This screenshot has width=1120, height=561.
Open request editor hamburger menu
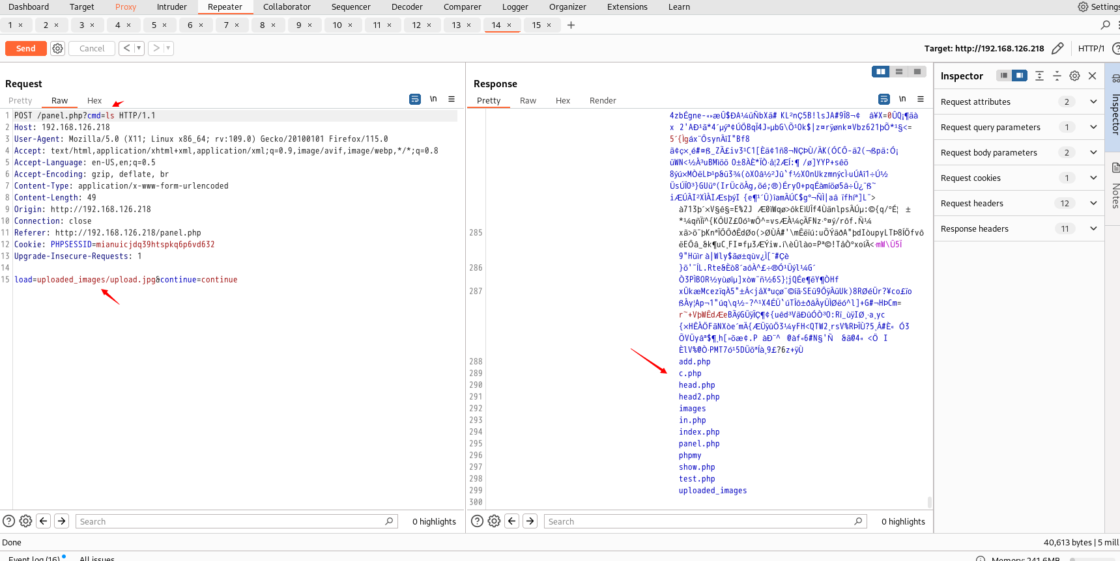(x=452, y=99)
